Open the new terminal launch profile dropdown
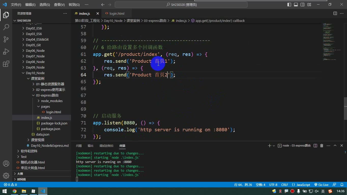The image size is (347, 195). pos(274,146)
